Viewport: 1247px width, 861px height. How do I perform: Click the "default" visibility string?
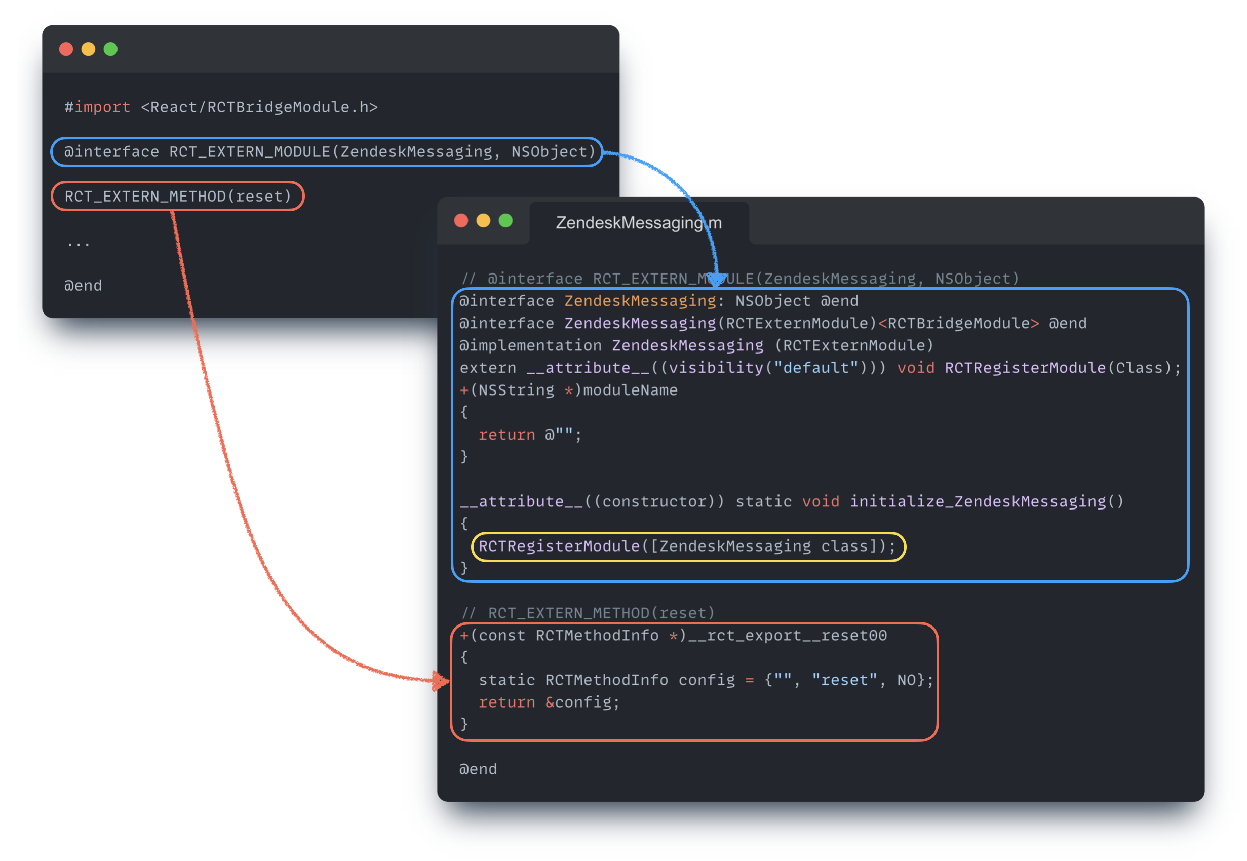(x=815, y=368)
